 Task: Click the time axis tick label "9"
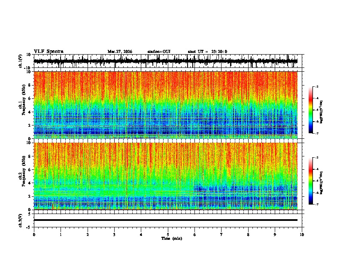tap(275, 235)
